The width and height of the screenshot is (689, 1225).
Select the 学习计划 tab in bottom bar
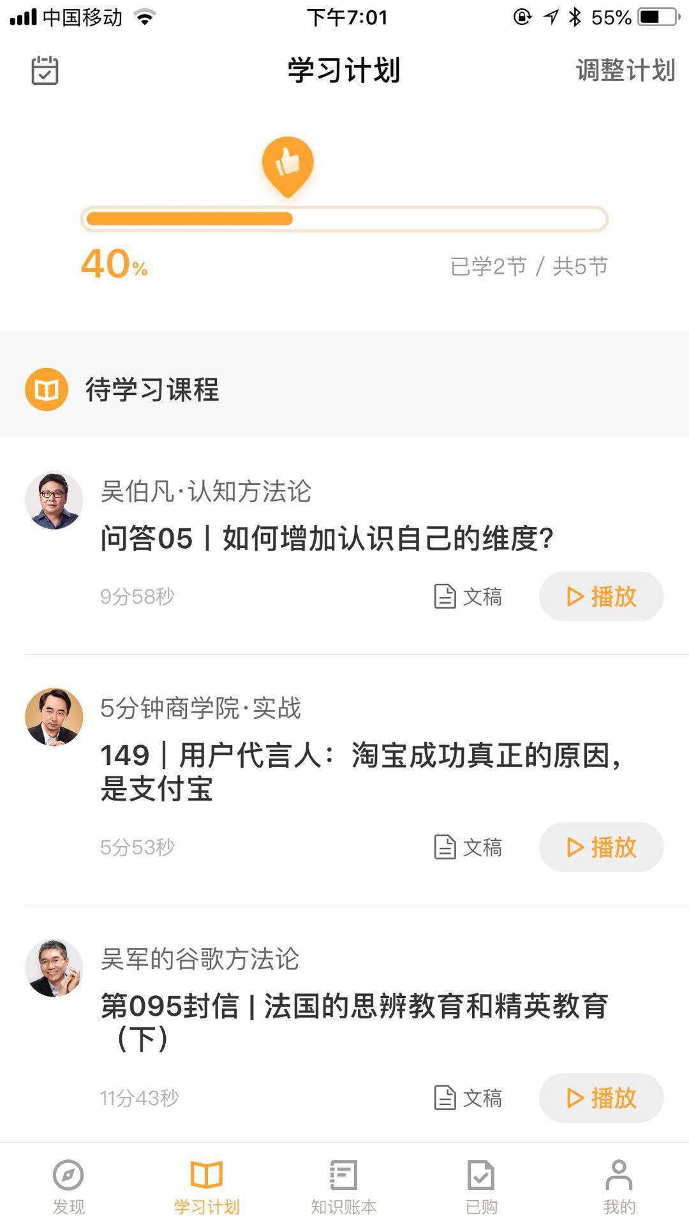[x=207, y=1185]
